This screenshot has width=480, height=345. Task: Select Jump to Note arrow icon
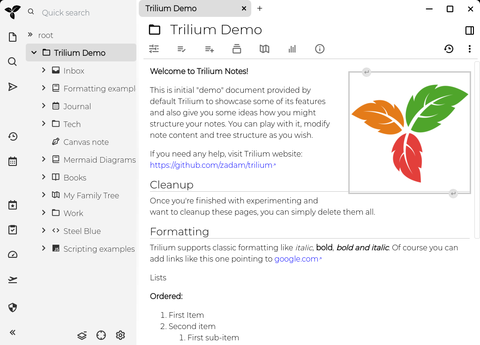12,87
